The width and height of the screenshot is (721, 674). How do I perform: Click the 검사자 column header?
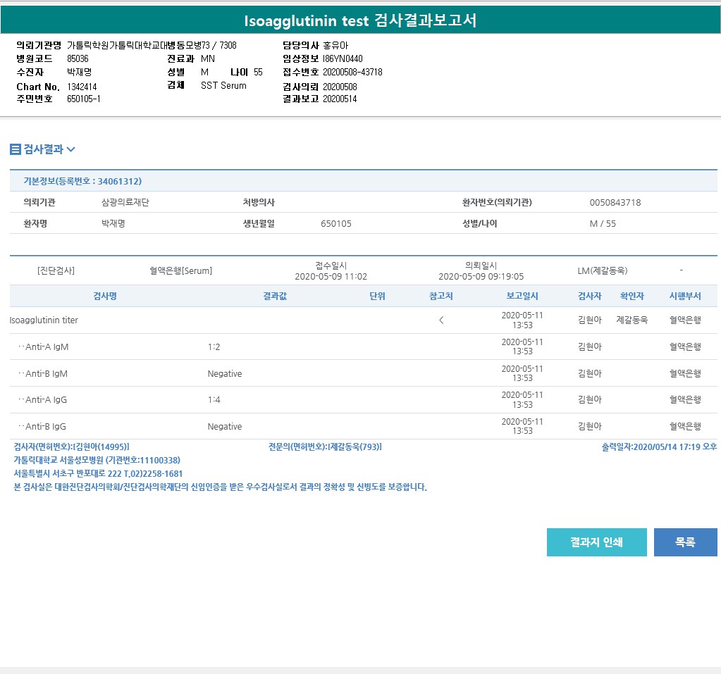coord(589,297)
